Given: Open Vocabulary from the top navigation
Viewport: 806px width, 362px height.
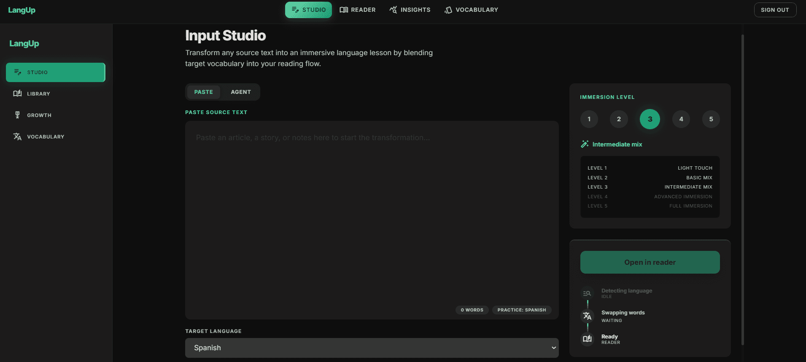Looking at the screenshot, I should coord(472,10).
